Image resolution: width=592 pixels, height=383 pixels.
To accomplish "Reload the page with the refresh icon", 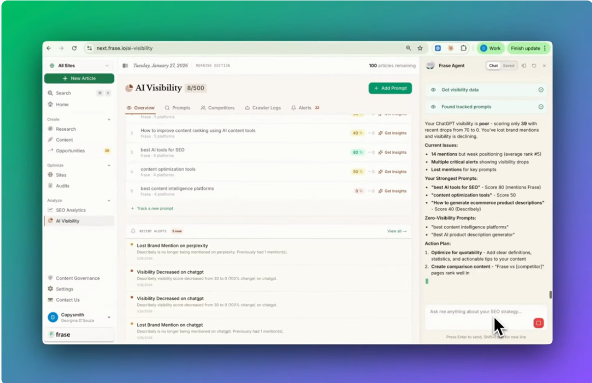I will pyautogui.click(x=74, y=48).
